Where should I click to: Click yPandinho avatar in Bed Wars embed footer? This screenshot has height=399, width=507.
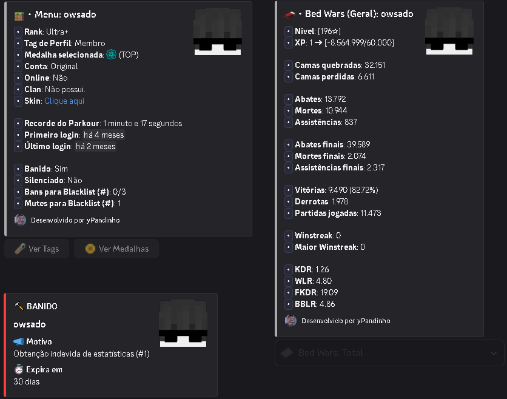point(290,321)
